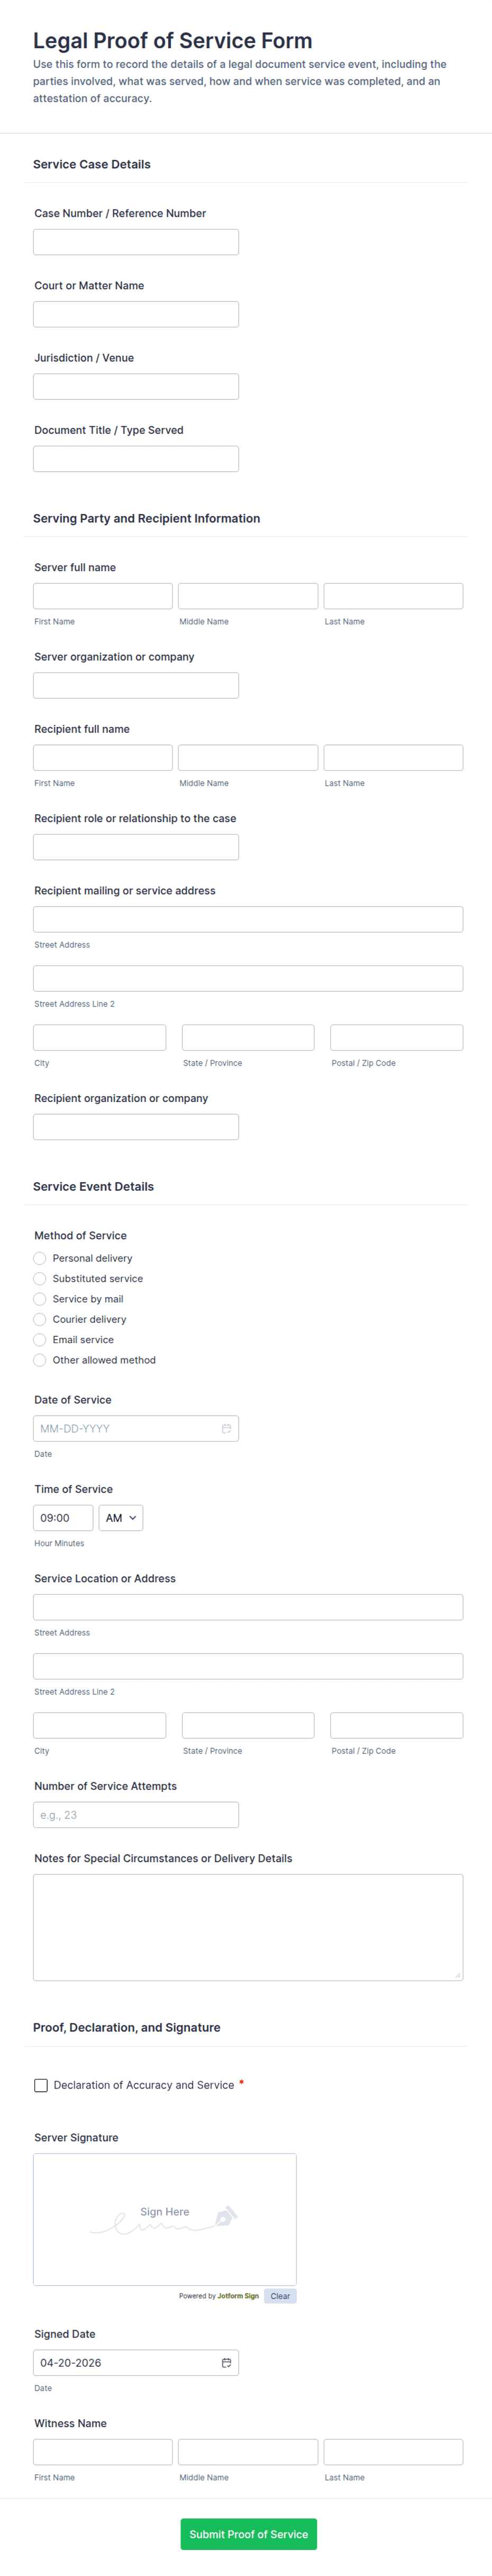Select Personal delivery method
Image resolution: width=492 pixels, height=2576 pixels.
[x=40, y=1258]
